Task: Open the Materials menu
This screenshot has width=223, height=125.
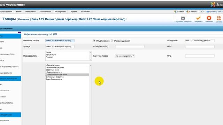Action: click(x=30, y=11)
